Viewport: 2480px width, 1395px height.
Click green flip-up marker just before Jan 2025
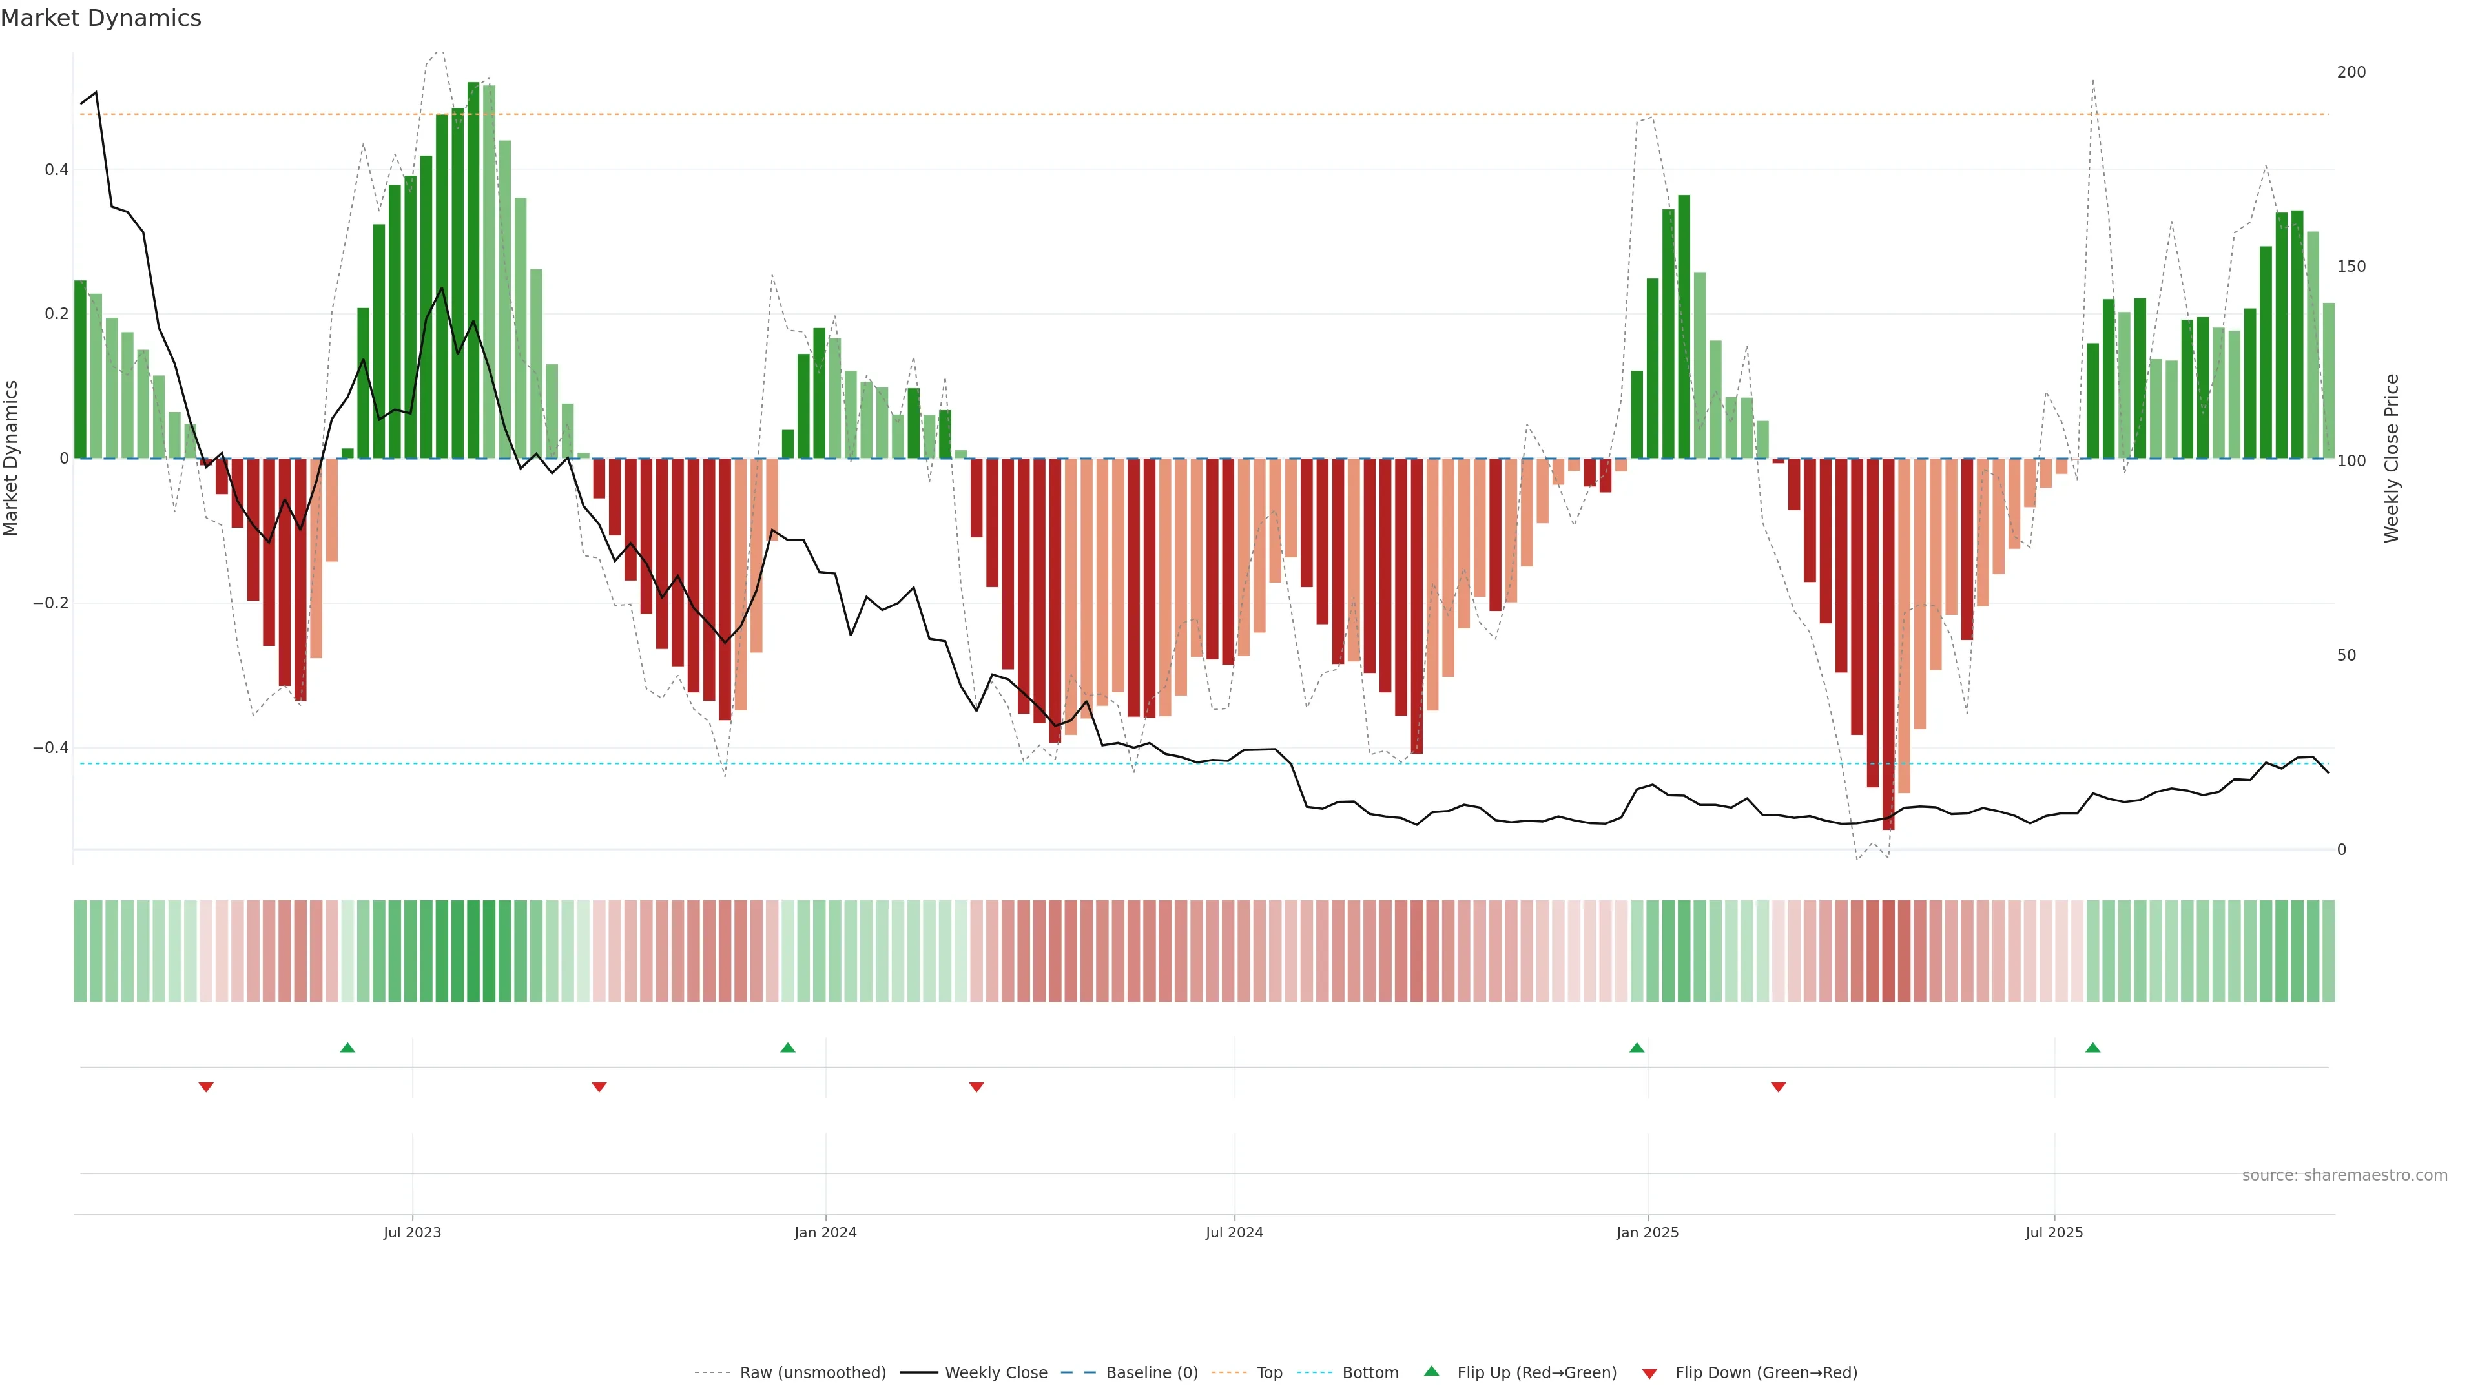coord(1637,1048)
